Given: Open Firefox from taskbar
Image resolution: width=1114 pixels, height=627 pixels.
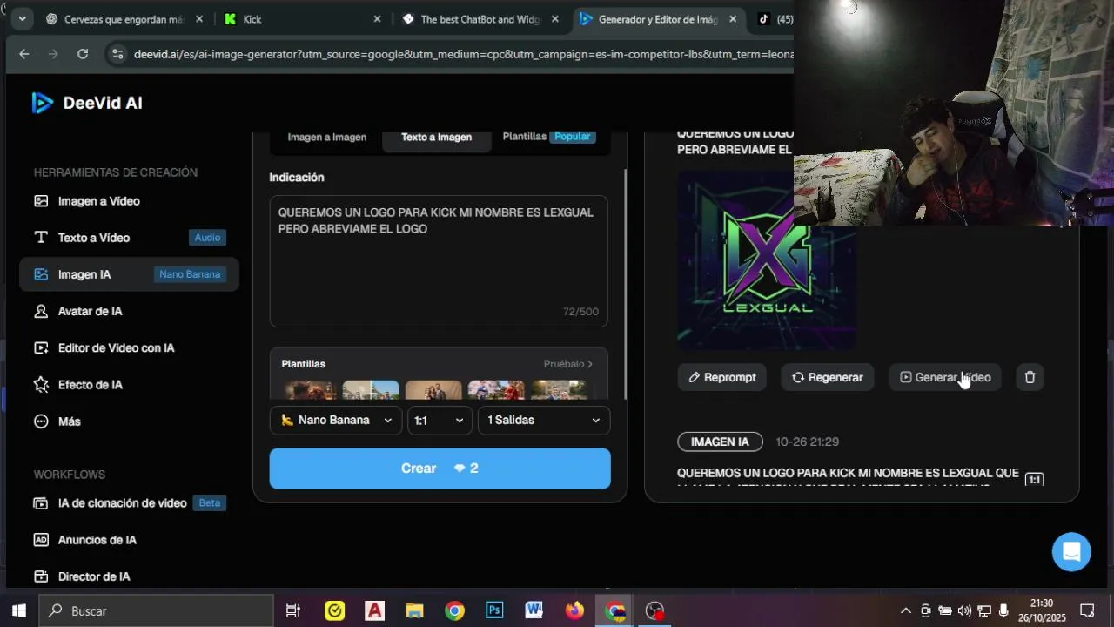Looking at the screenshot, I should (574, 610).
